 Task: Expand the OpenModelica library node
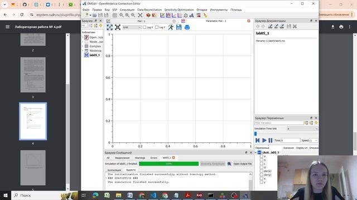point(83,37)
